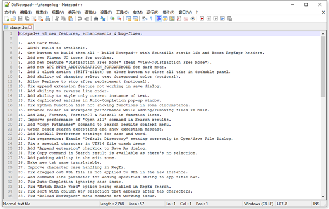Zoom in with the magnifier plus icon
Image resolution: width=329 pixels, height=209 pixels.
pyautogui.click(x=112, y=19)
